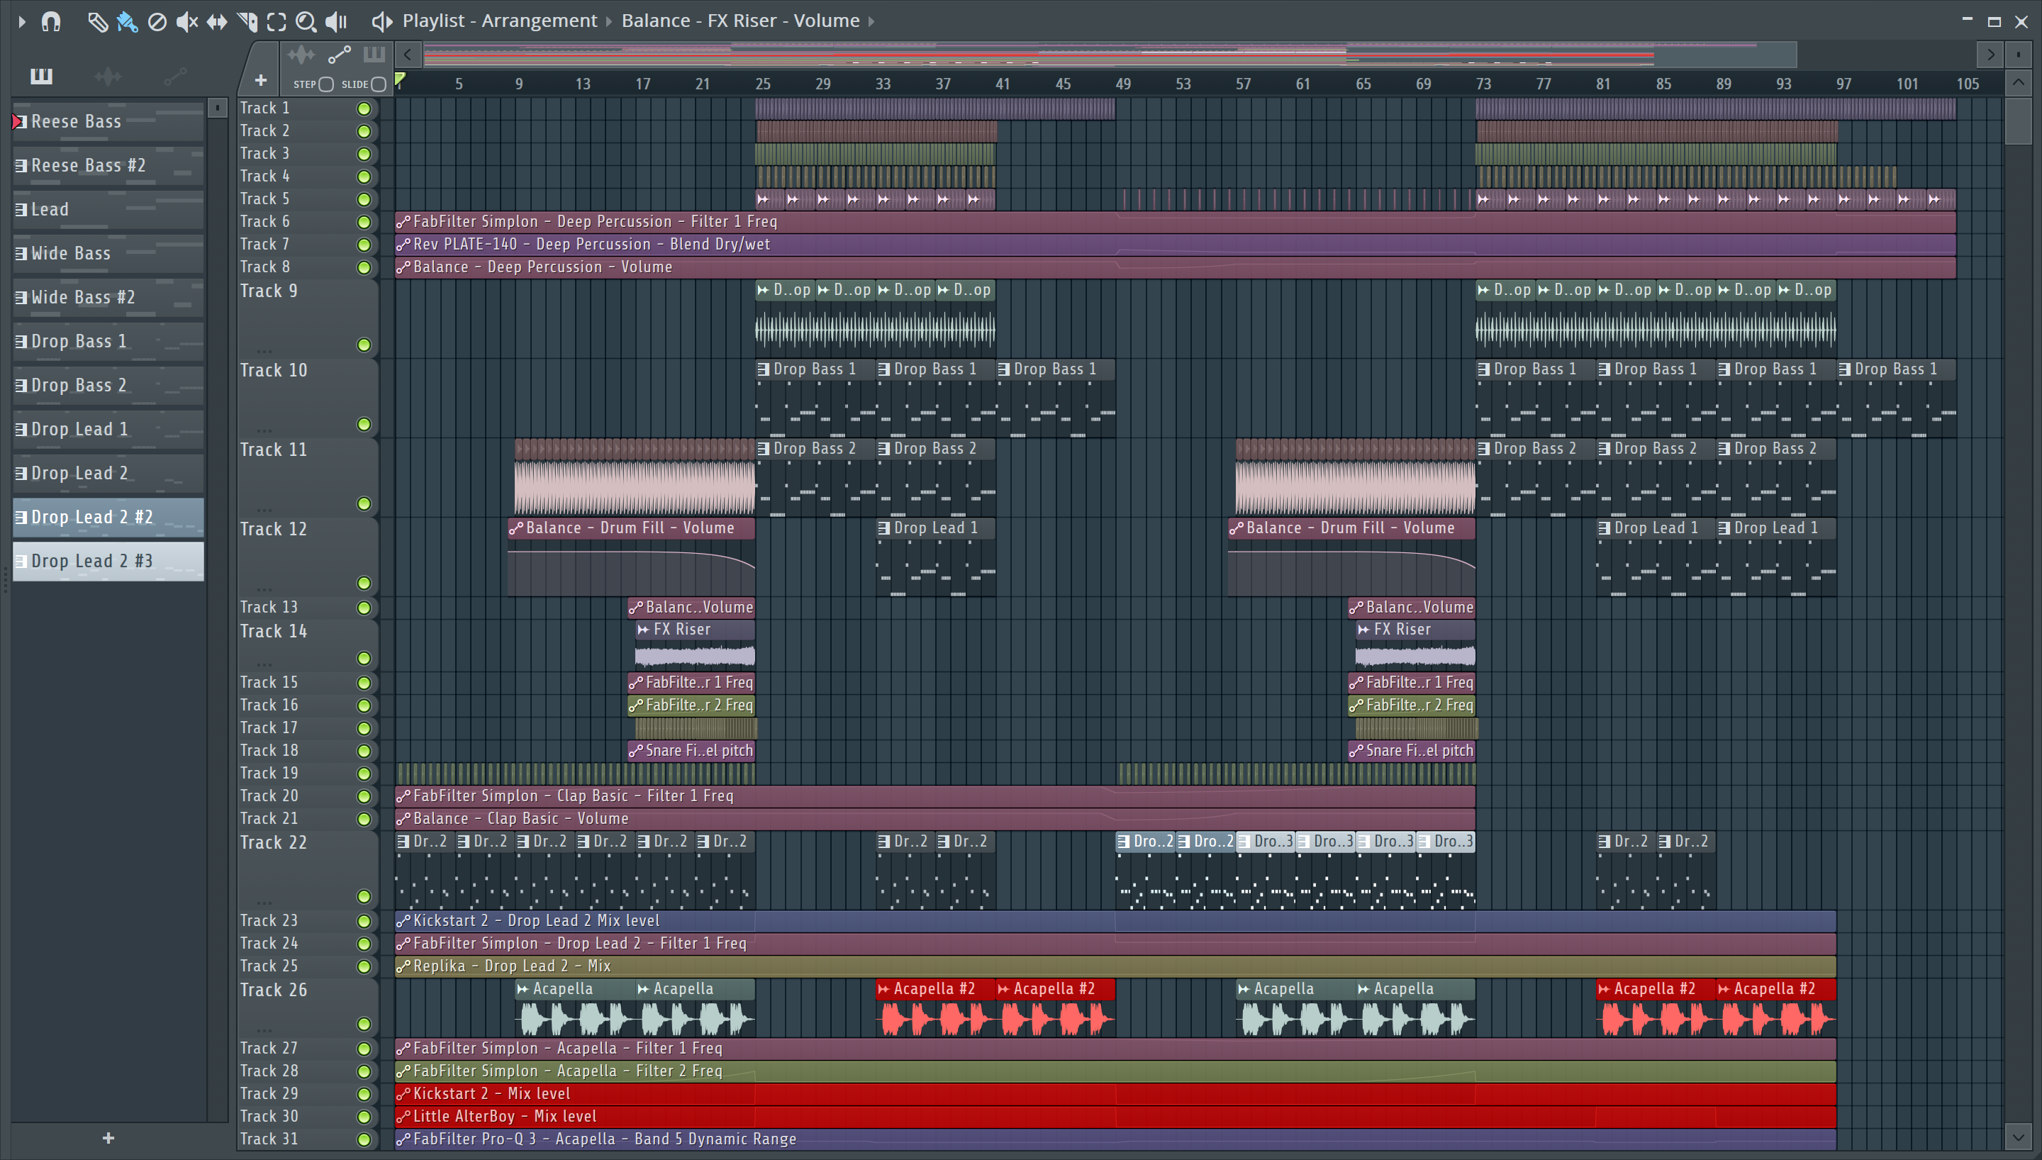Enable the SLIDE checkbox
Viewport: 2042px width, 1160px height.
pos(379,84)
